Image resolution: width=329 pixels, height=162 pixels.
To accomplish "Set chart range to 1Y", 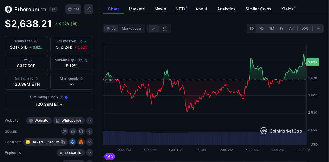I will [282, 29].
